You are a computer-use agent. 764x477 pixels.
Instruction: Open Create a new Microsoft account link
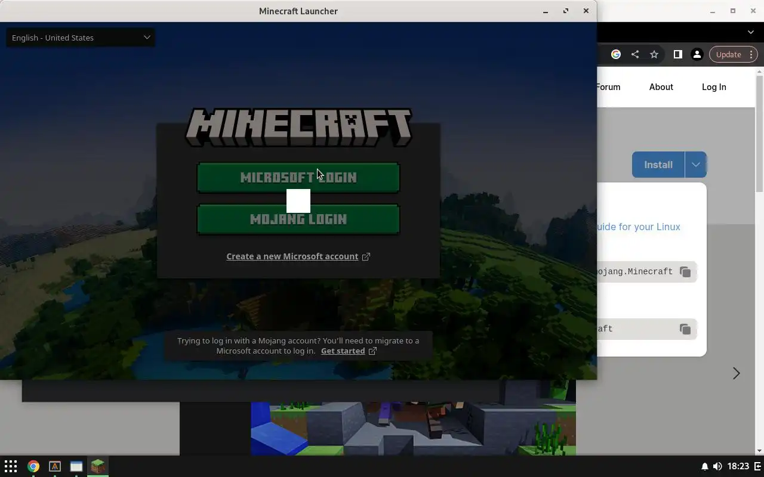[x=292, y=256]
